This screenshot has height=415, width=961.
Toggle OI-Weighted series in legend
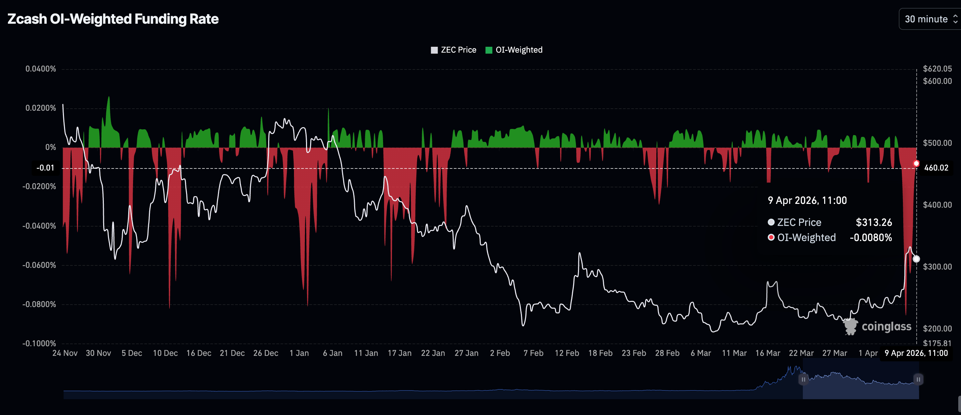[518, 50]
